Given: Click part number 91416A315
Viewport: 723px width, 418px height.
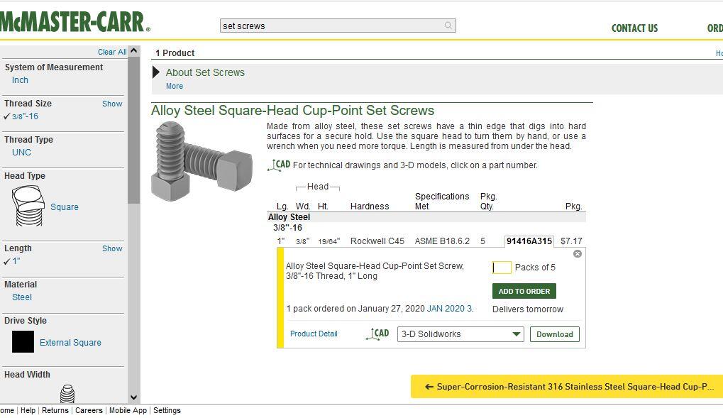Looking at the screenshot, I should (x=529, y=241).
